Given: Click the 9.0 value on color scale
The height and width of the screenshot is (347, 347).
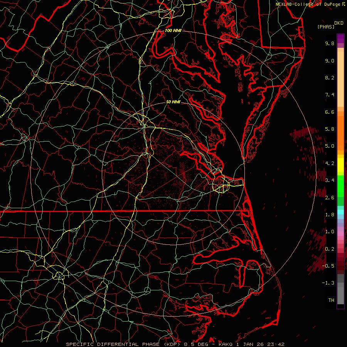Looking at the screenshot, I should tap(330, 61).
